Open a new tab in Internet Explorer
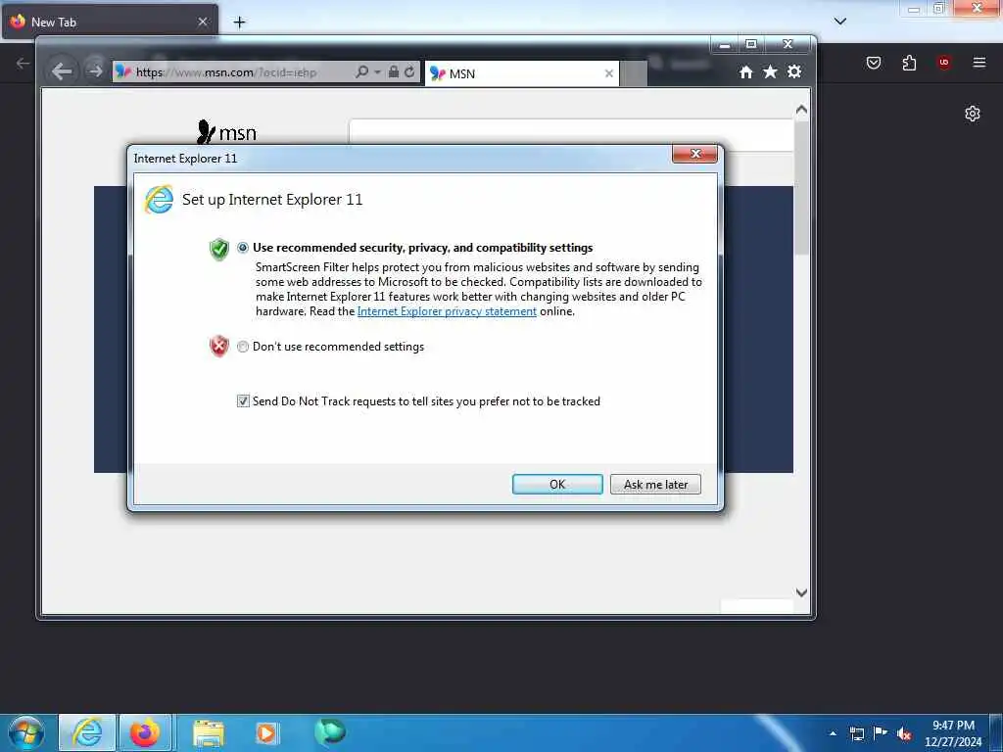Screen dimensions: 1003x752 tap(634, 73)
